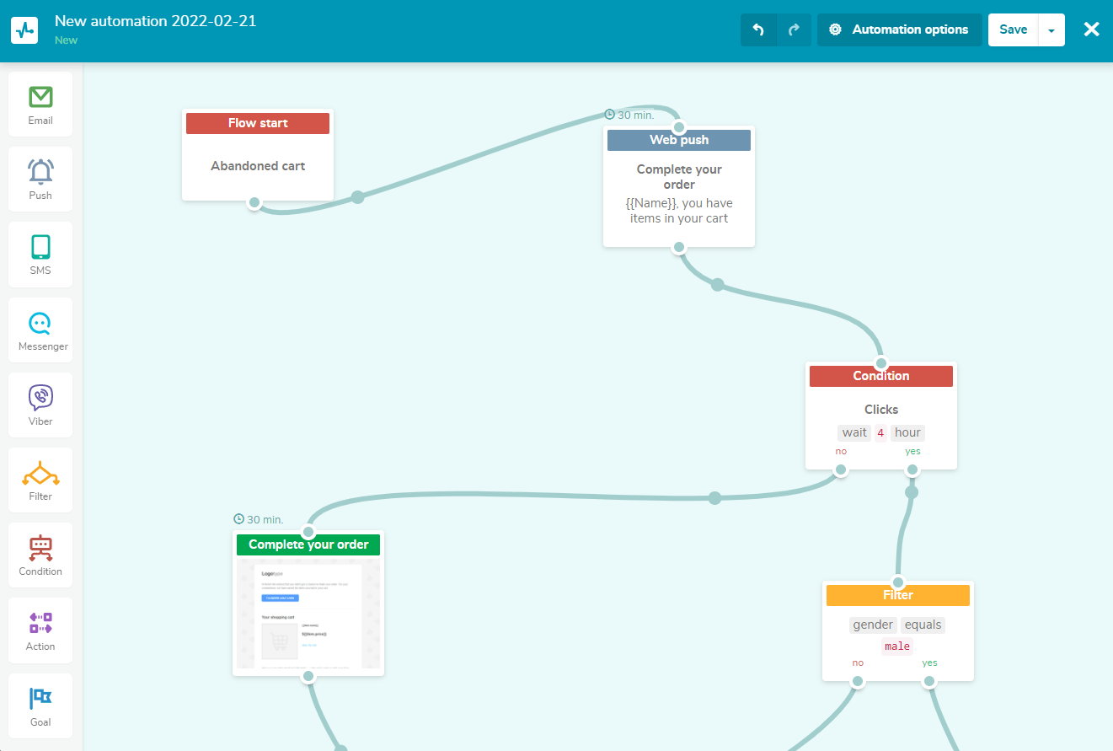
Task: Select the Goal flag icon
Action: [40, 698]
